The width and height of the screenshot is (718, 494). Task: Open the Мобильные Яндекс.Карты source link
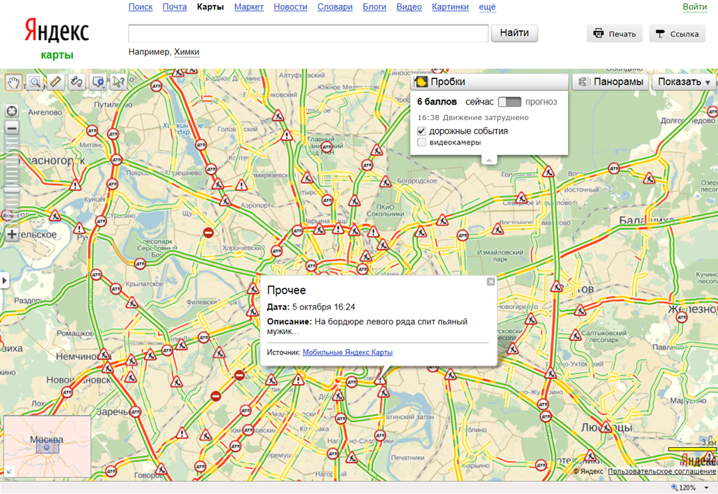pyautogui.click(x=348, y=352)
